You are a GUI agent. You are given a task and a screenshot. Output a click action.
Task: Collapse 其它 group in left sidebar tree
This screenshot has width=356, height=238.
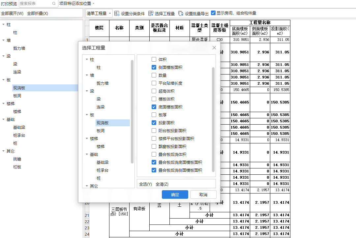[3, 151]
